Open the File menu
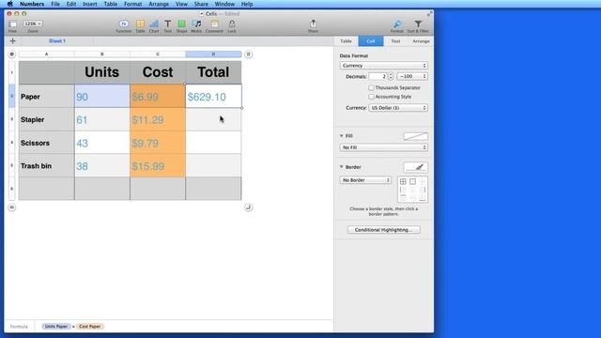This screenshot has width=601, height=338. point(55,4)
